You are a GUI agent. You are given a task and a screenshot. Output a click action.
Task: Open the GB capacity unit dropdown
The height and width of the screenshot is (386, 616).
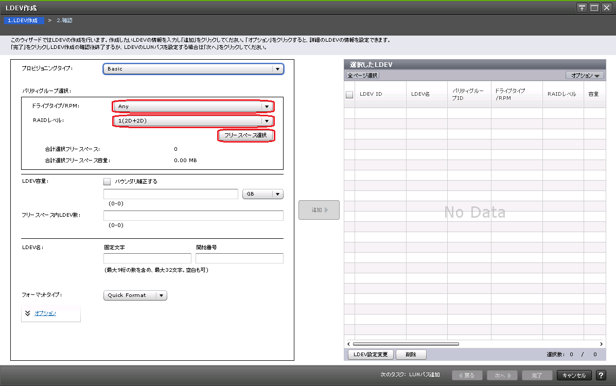[262, 194]
